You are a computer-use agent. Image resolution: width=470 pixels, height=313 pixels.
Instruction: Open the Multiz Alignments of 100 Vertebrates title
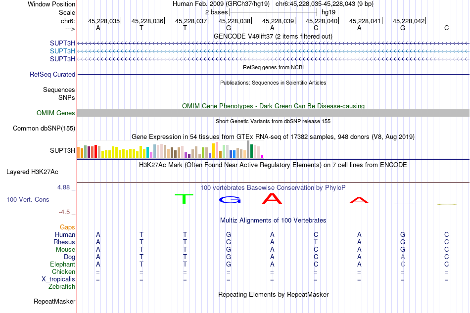pos(273,220)
